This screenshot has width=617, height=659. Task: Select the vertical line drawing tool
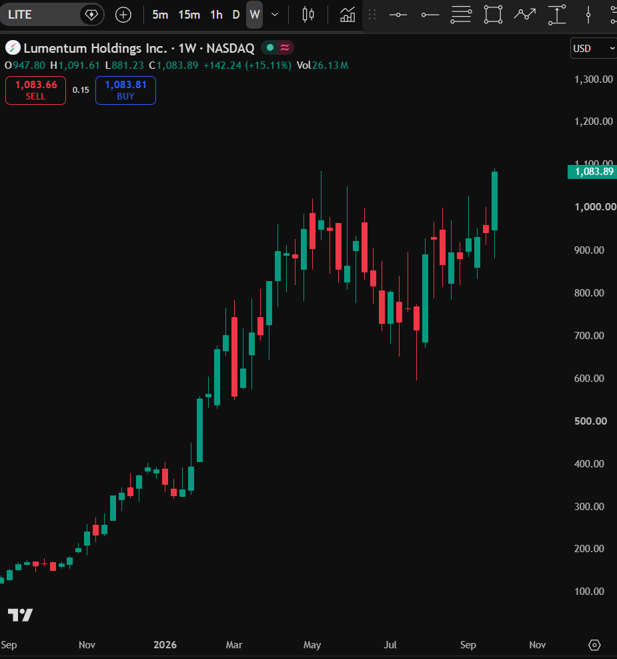click(588, 15)
